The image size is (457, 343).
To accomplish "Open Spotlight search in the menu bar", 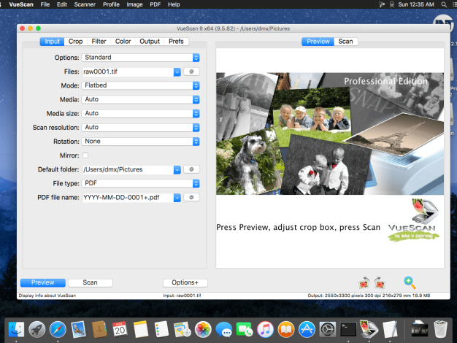I will point(444,4).
